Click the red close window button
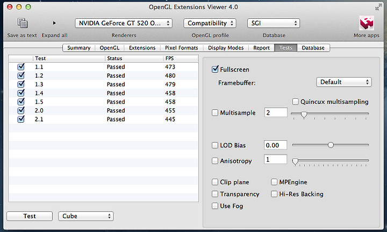This screenshot has width=387, height=232. [10, 7]
